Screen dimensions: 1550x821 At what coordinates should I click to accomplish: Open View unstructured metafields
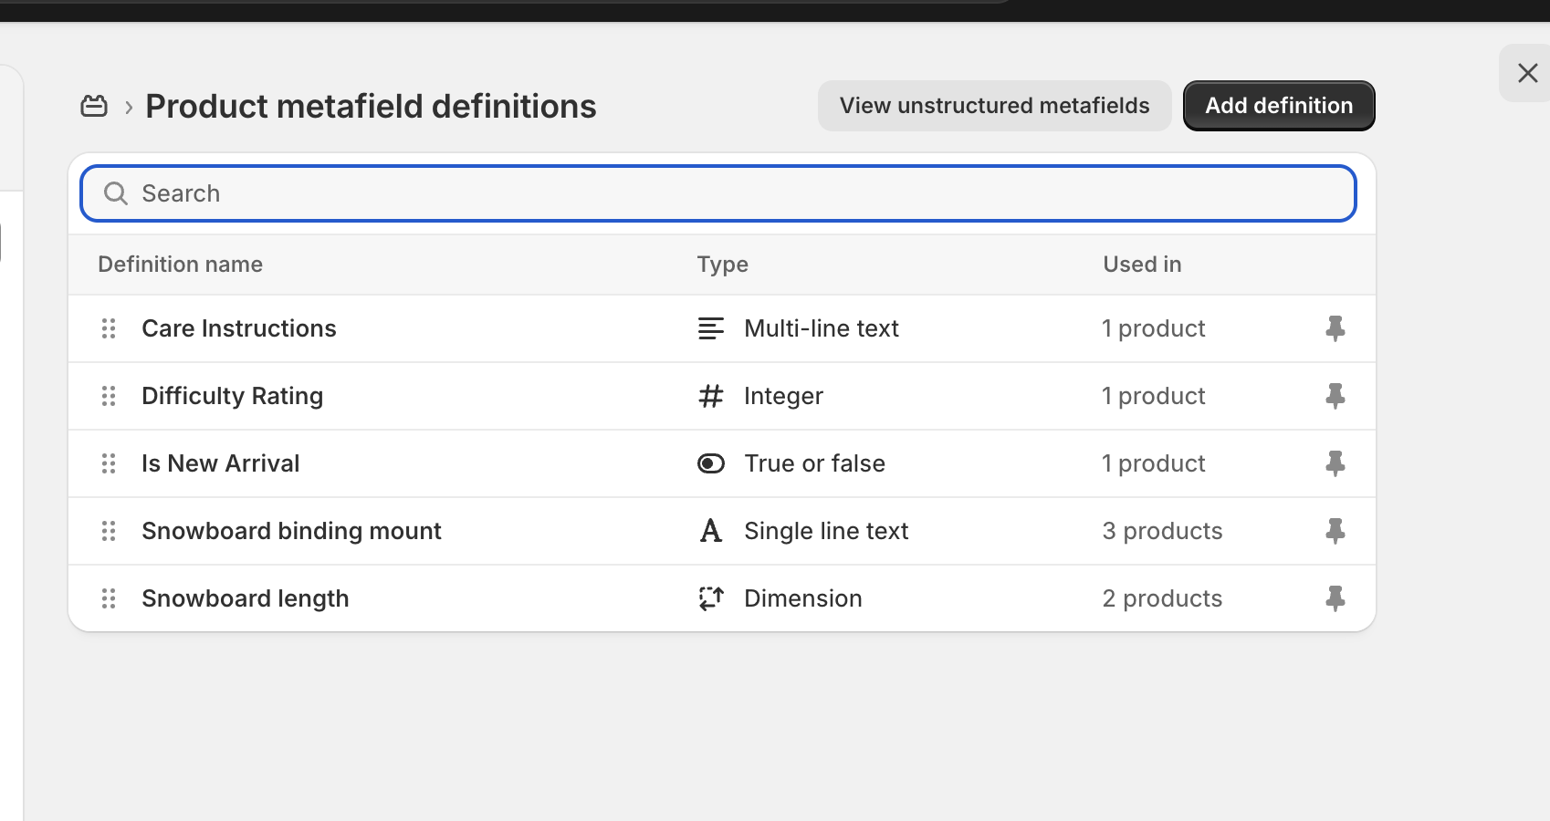pyautogui.click(x=994, y=105)
